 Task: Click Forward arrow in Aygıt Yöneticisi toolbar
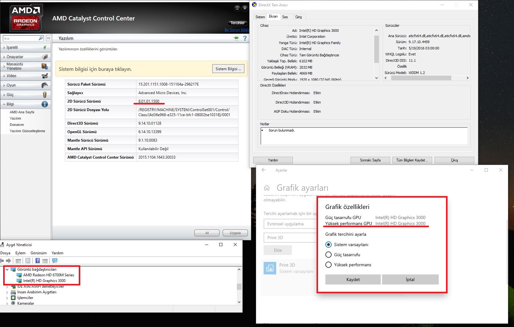[x=9, y=261]
